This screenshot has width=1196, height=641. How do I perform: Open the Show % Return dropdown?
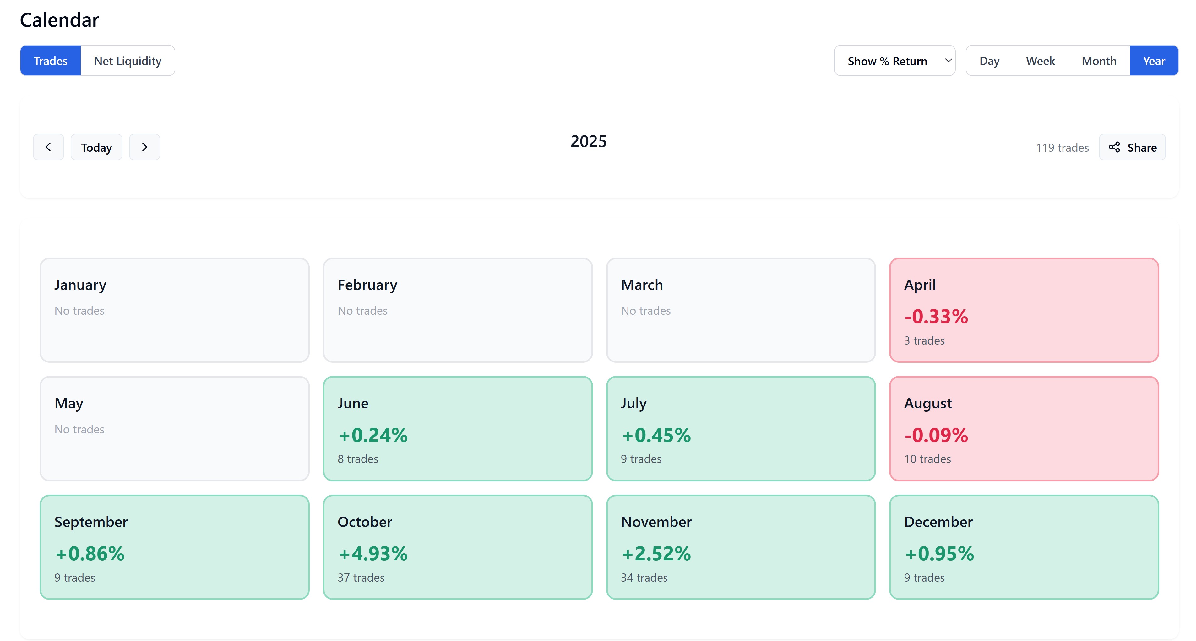[894, 61]
